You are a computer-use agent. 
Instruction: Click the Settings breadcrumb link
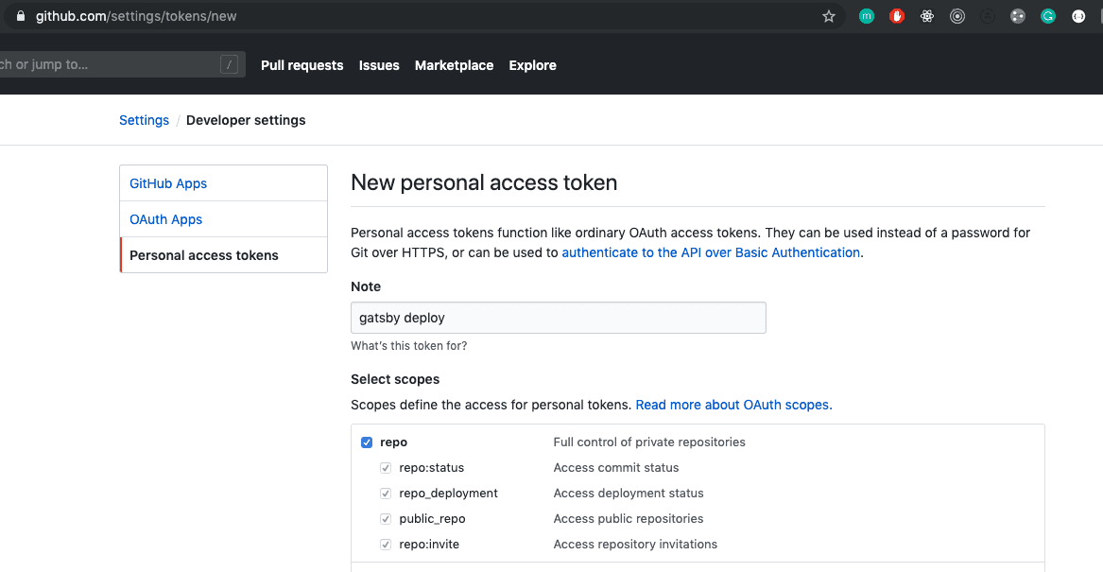coord(145,120)
